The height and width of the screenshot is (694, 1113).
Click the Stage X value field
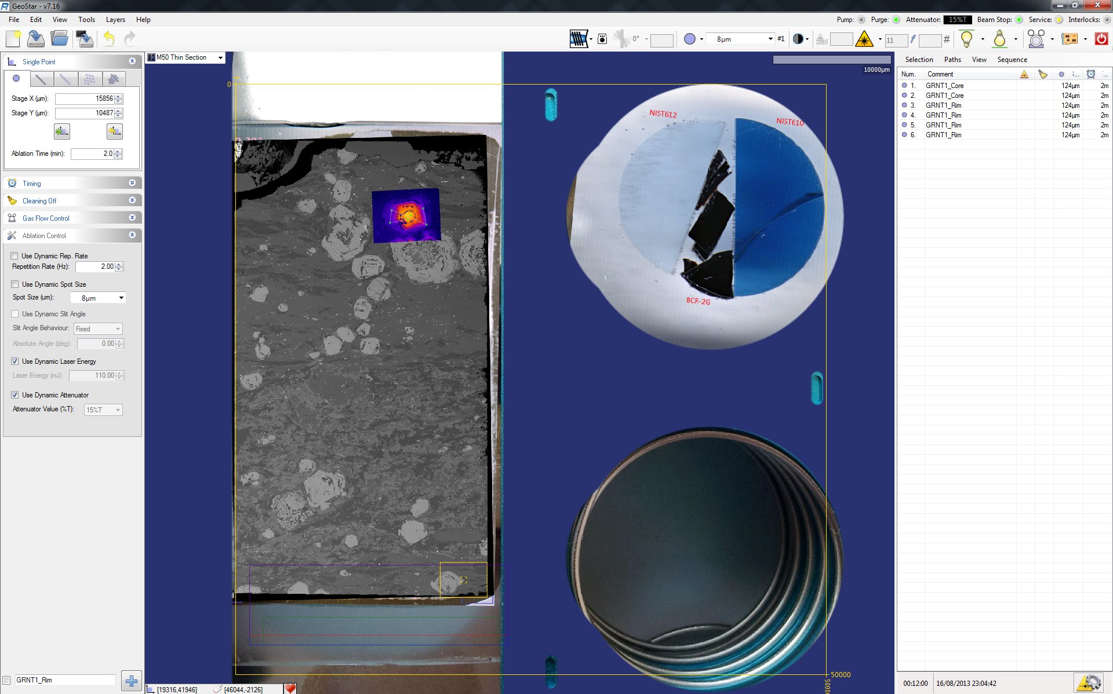click(86, 98)
